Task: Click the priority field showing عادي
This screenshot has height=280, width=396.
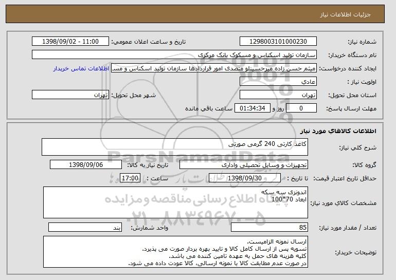Action: pyautogui.click(x=278, y=82)
